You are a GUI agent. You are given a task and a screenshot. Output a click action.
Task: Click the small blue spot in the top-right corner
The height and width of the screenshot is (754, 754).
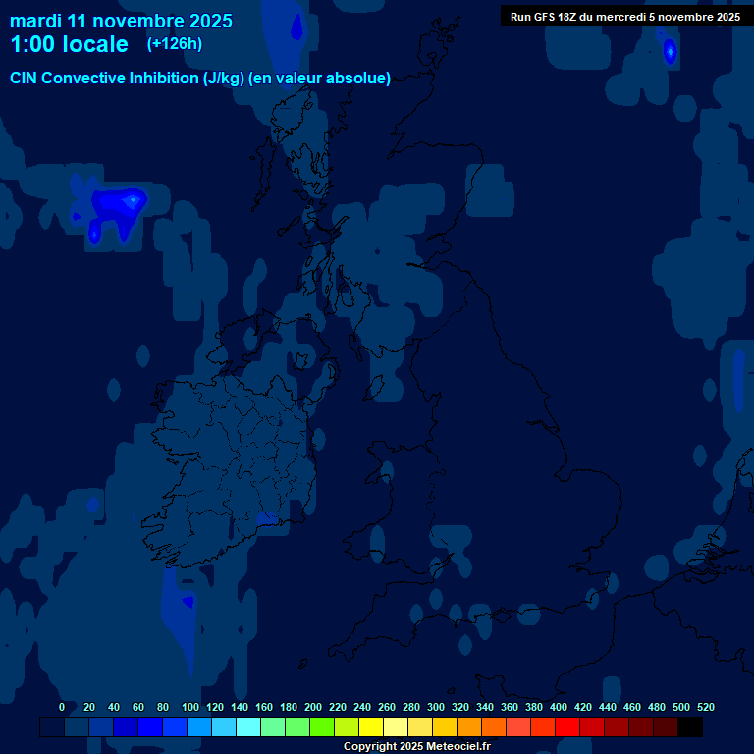pyautogui.click(x=670, y=51)
